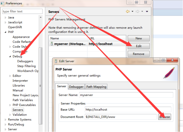This screenshot has width=183, height=132.
Task: Select the Servers tree item
Action: tap(18, 110)
